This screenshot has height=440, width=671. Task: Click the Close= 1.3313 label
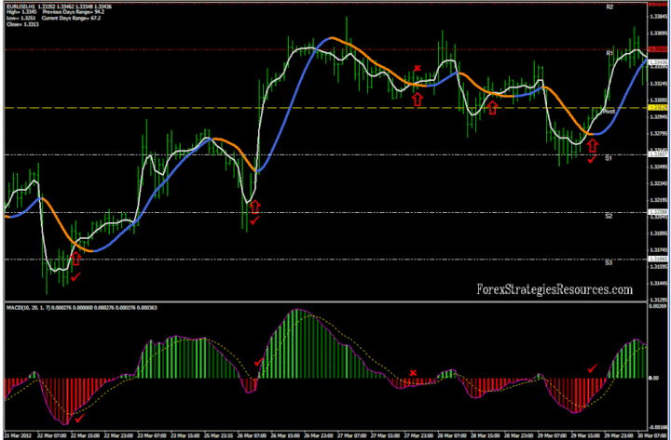pyautogui.click(x=22, y=24)
